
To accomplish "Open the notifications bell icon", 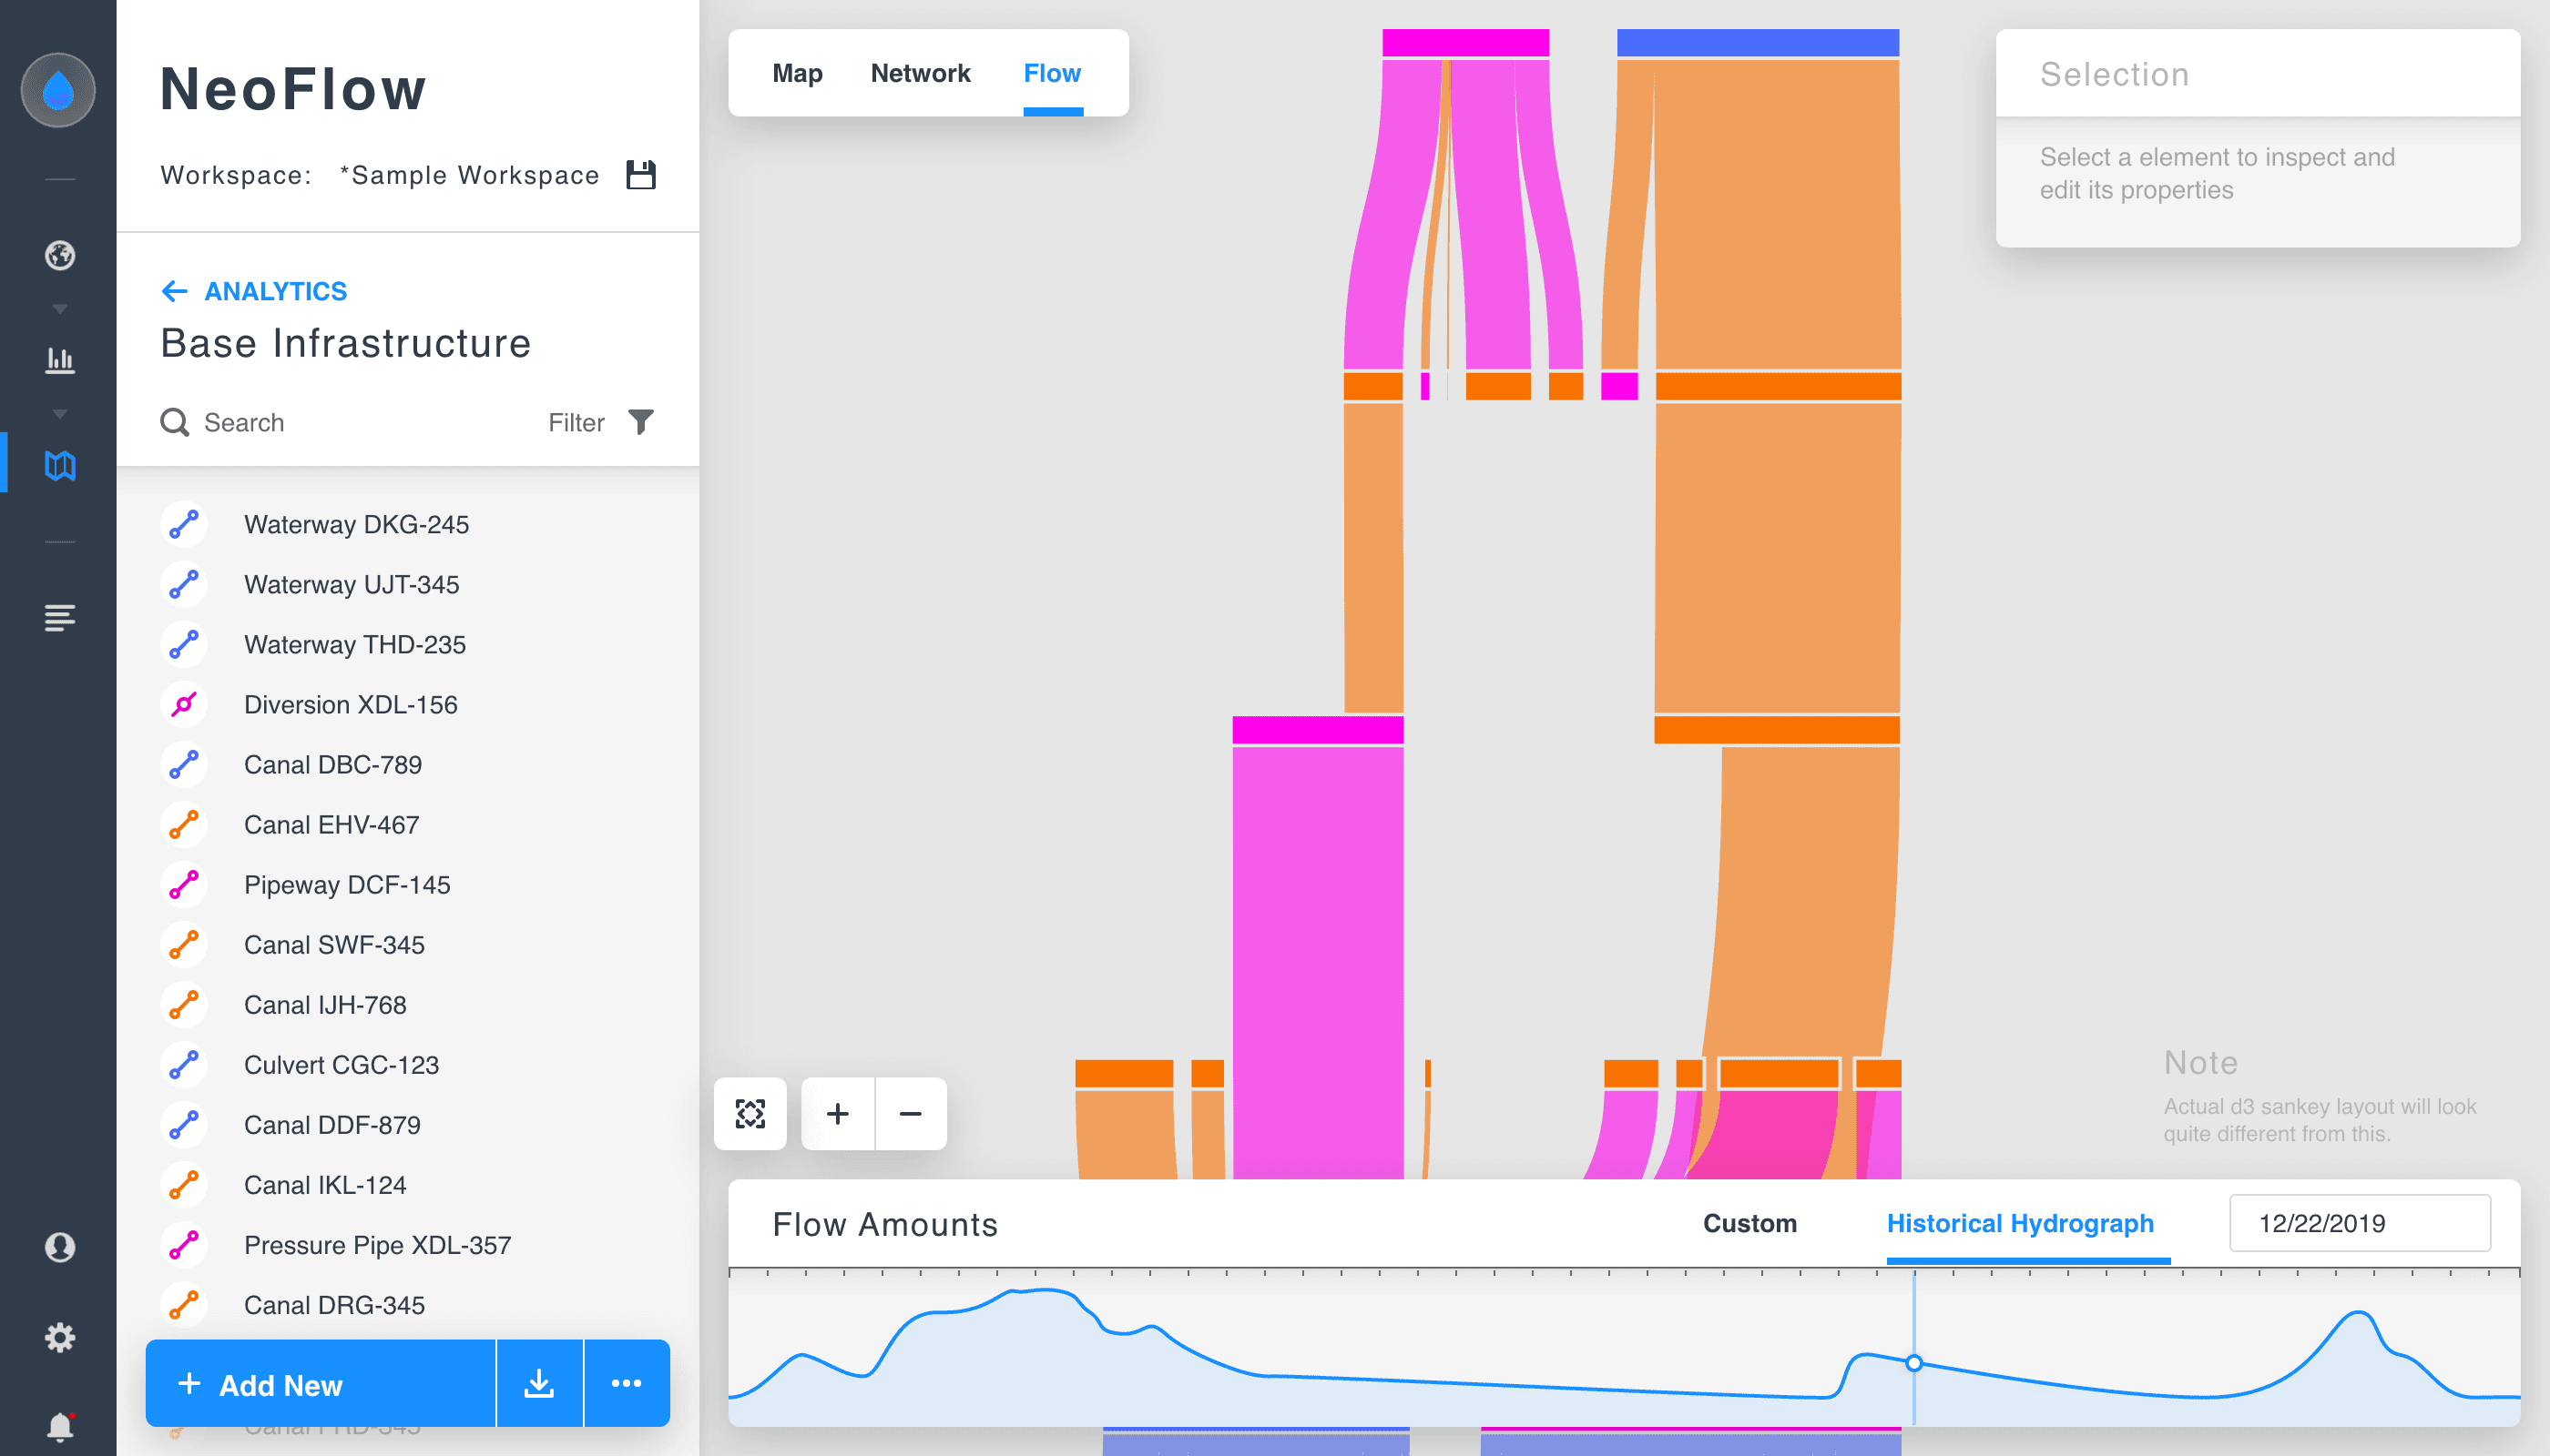I will (60, 1425).
